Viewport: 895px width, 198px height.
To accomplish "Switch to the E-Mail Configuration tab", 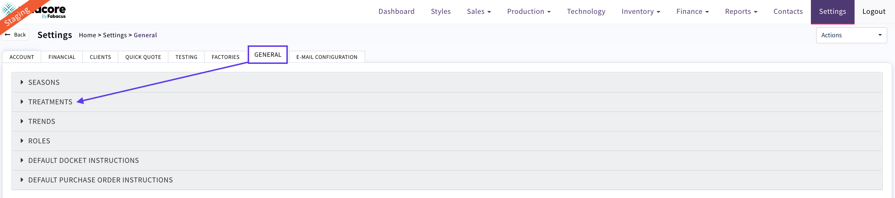I will [x=326, y=57].
